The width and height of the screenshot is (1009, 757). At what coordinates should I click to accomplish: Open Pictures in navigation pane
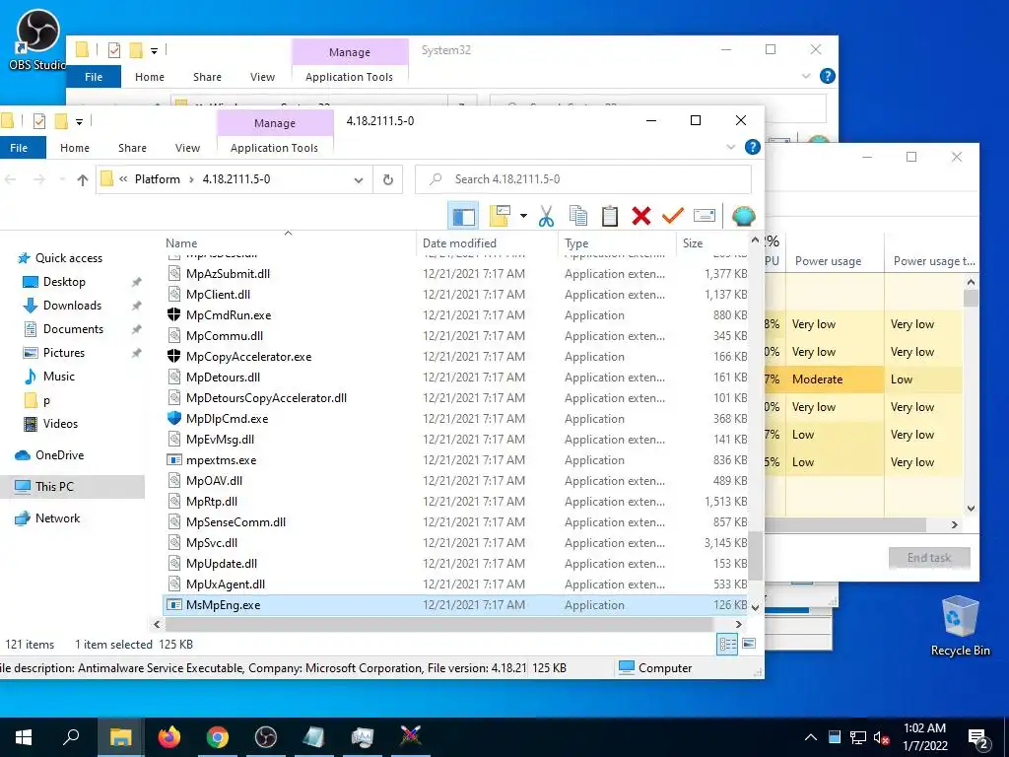coord(64,353)
